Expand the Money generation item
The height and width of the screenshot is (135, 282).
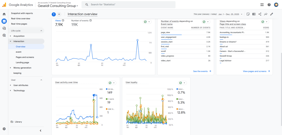[11, 68]
